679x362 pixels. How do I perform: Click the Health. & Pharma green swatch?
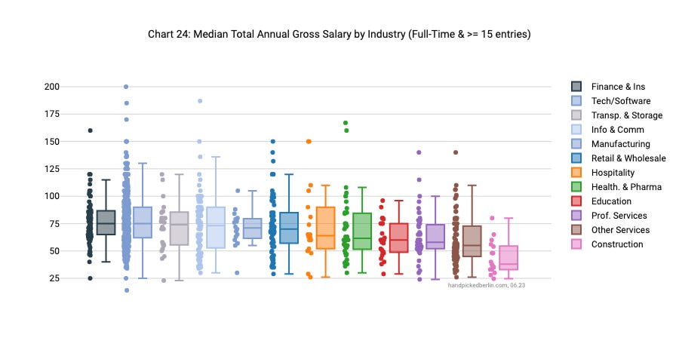pyautogui.click(x=576, y=186)
